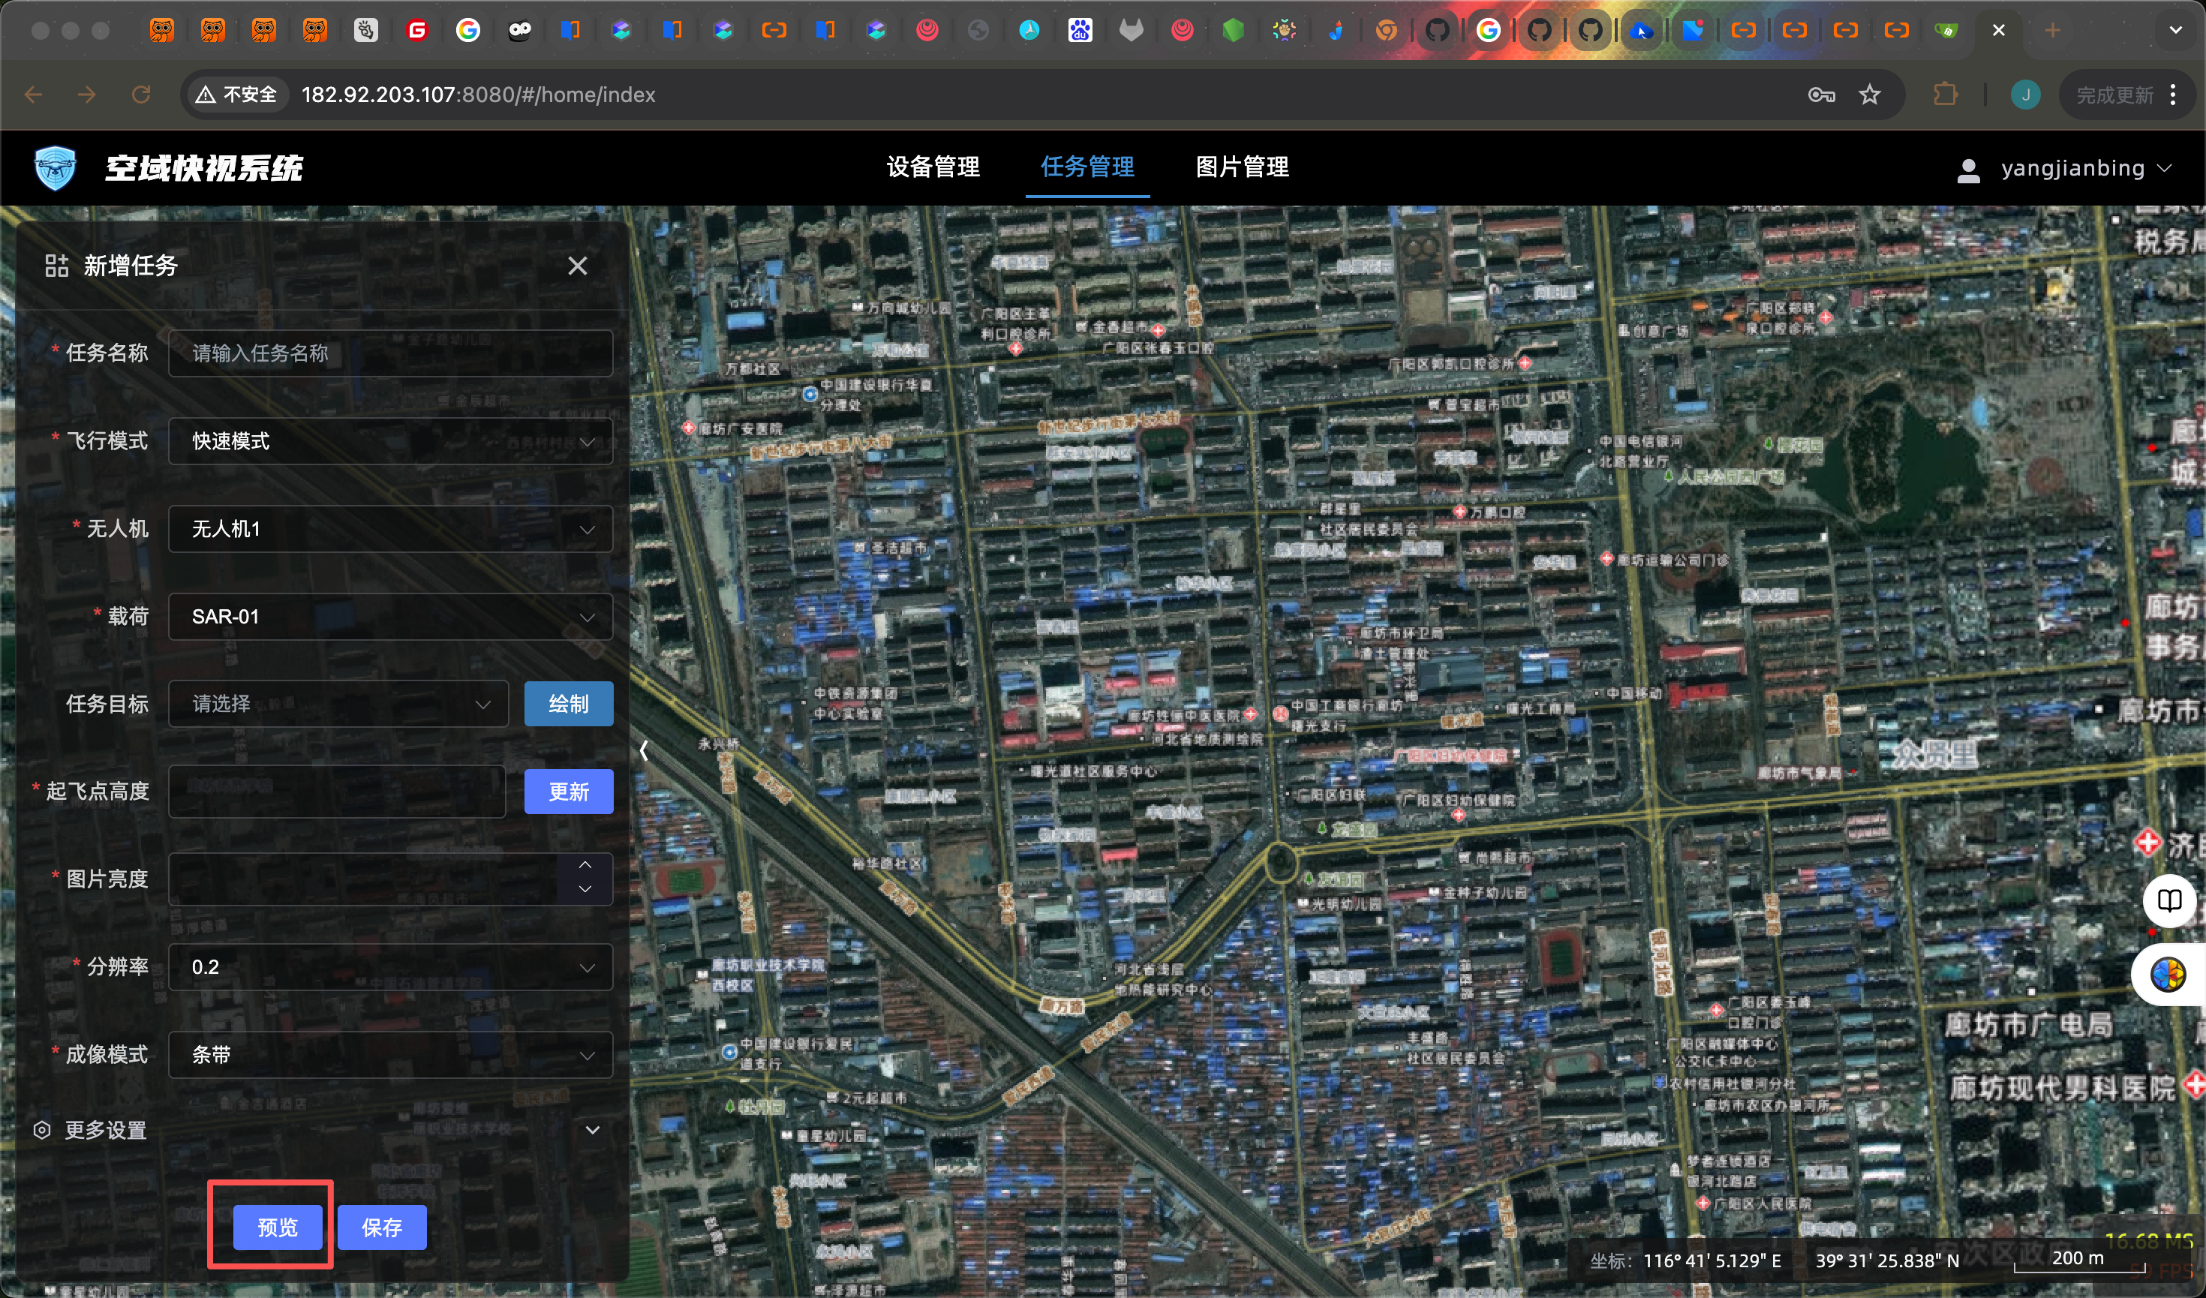Click the drone shield logo icon
This screenshot has width=2206, height=1298.
pos(56,167)
